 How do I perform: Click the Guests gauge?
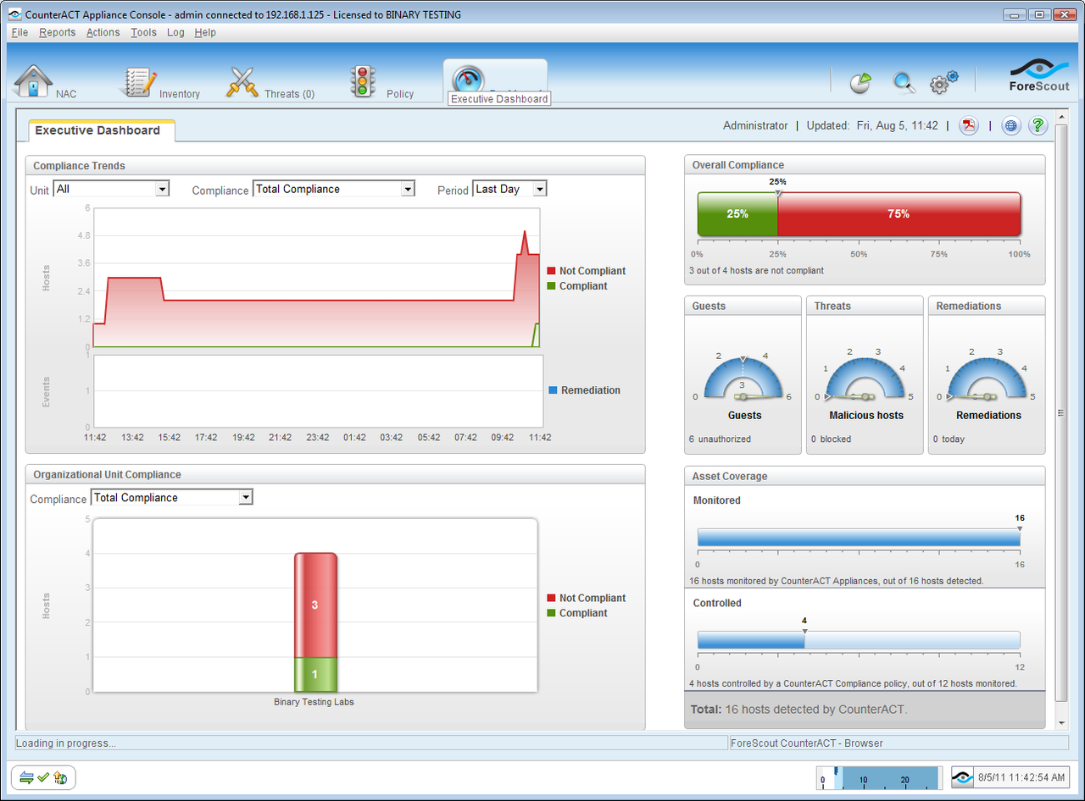[x=743, y=377]
